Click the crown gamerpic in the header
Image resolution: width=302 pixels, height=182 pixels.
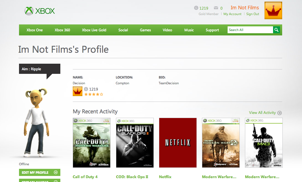(x=273, y=10)
